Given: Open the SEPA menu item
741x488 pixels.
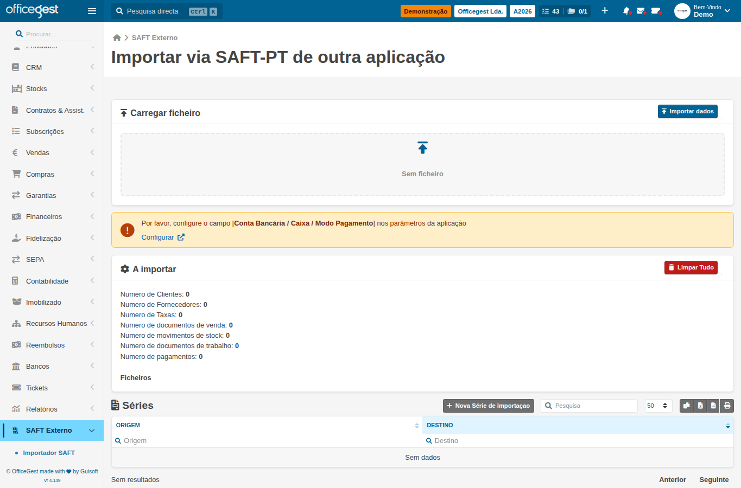Looking at the screenshot, I should pyautogui.click(x=52, y=259).
